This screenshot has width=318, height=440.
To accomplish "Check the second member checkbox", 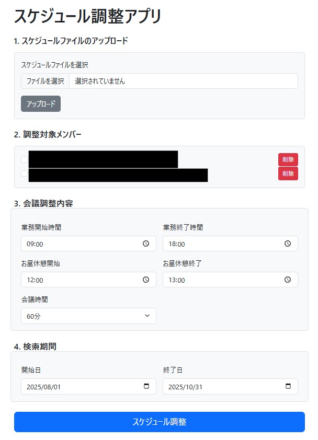I will tap(25, 173).
